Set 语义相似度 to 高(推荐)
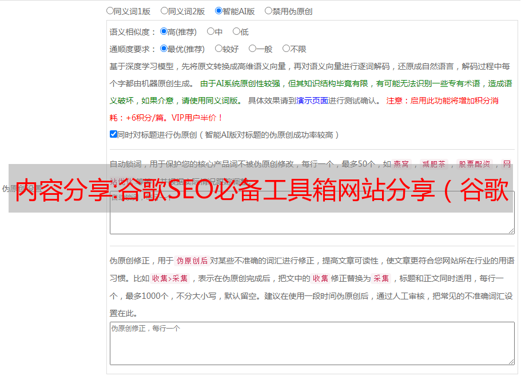The image size is (521, 376). click(164, 31)
